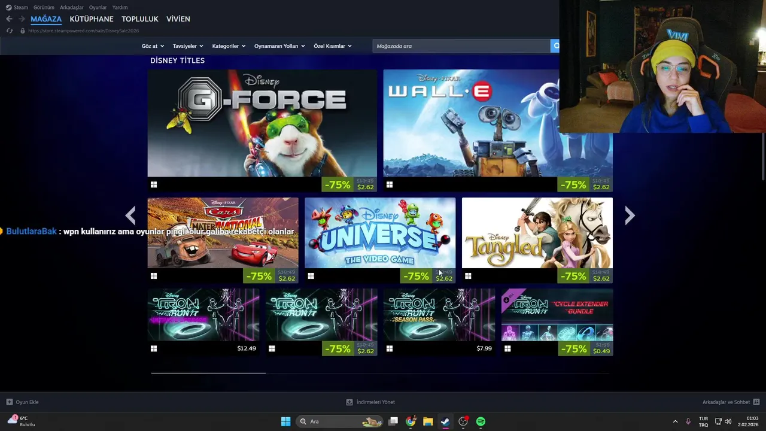The width and height of the screenshot is (766, 431).
Task: Click WALL-E -75% $2.62 price tag
Action: point(585,184)
